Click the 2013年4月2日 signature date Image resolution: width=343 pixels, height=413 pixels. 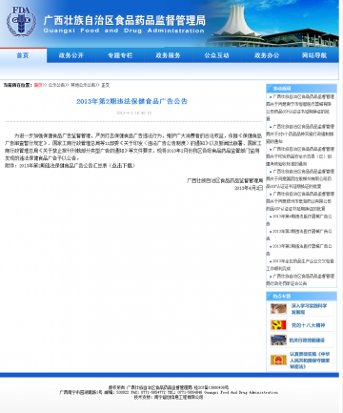click(x=249, y=188)
